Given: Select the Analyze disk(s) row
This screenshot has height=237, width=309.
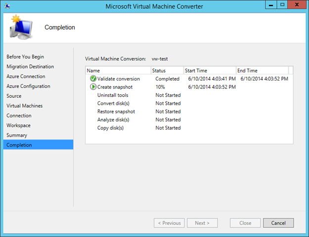Looking at the screenshot, I should coord(189,119).
